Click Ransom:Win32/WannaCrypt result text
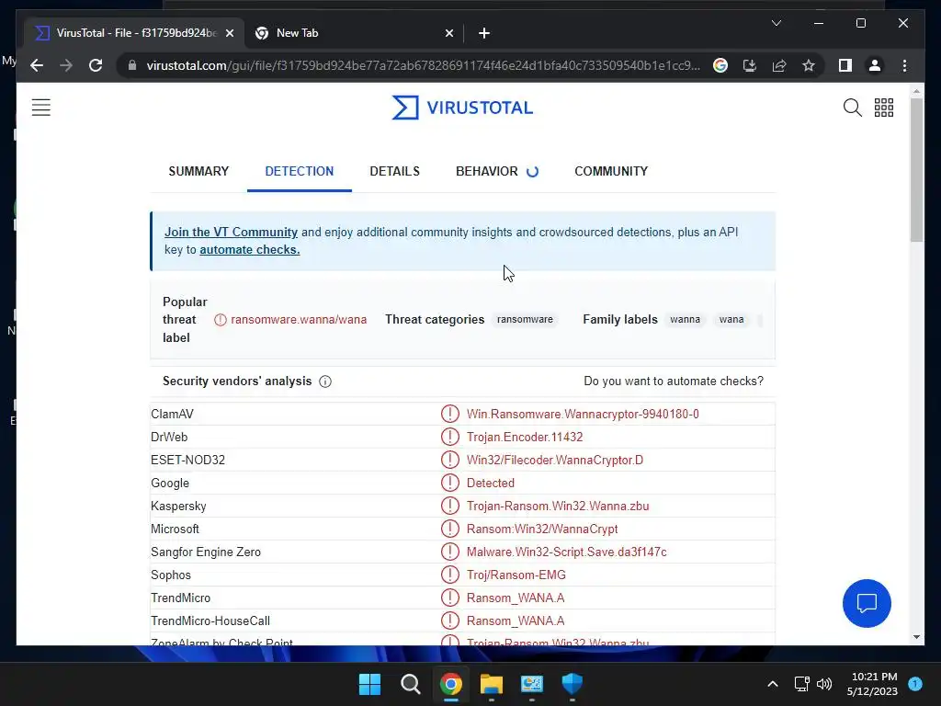The width and height of the screenshot is (941, 706). click(x=542, y=529)
